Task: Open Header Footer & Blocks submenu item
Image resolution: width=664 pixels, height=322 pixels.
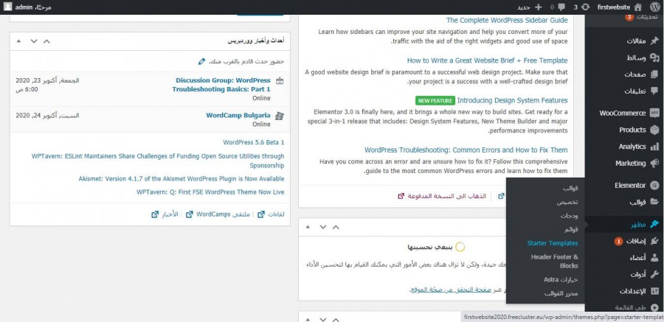Action: 554,261
